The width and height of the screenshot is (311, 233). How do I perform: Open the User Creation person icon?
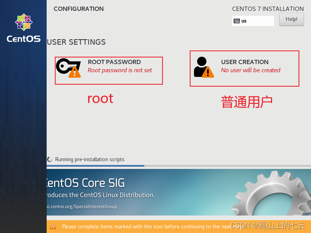[x=204, y=67]
